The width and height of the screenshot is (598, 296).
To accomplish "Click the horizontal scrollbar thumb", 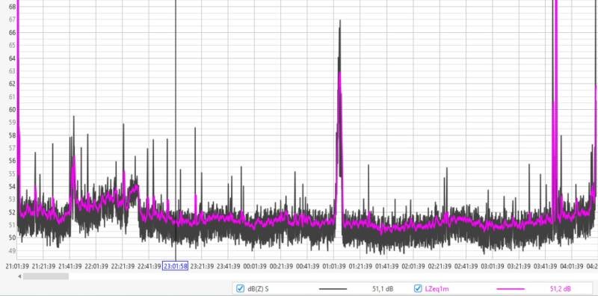I will (x=46, y=276).
